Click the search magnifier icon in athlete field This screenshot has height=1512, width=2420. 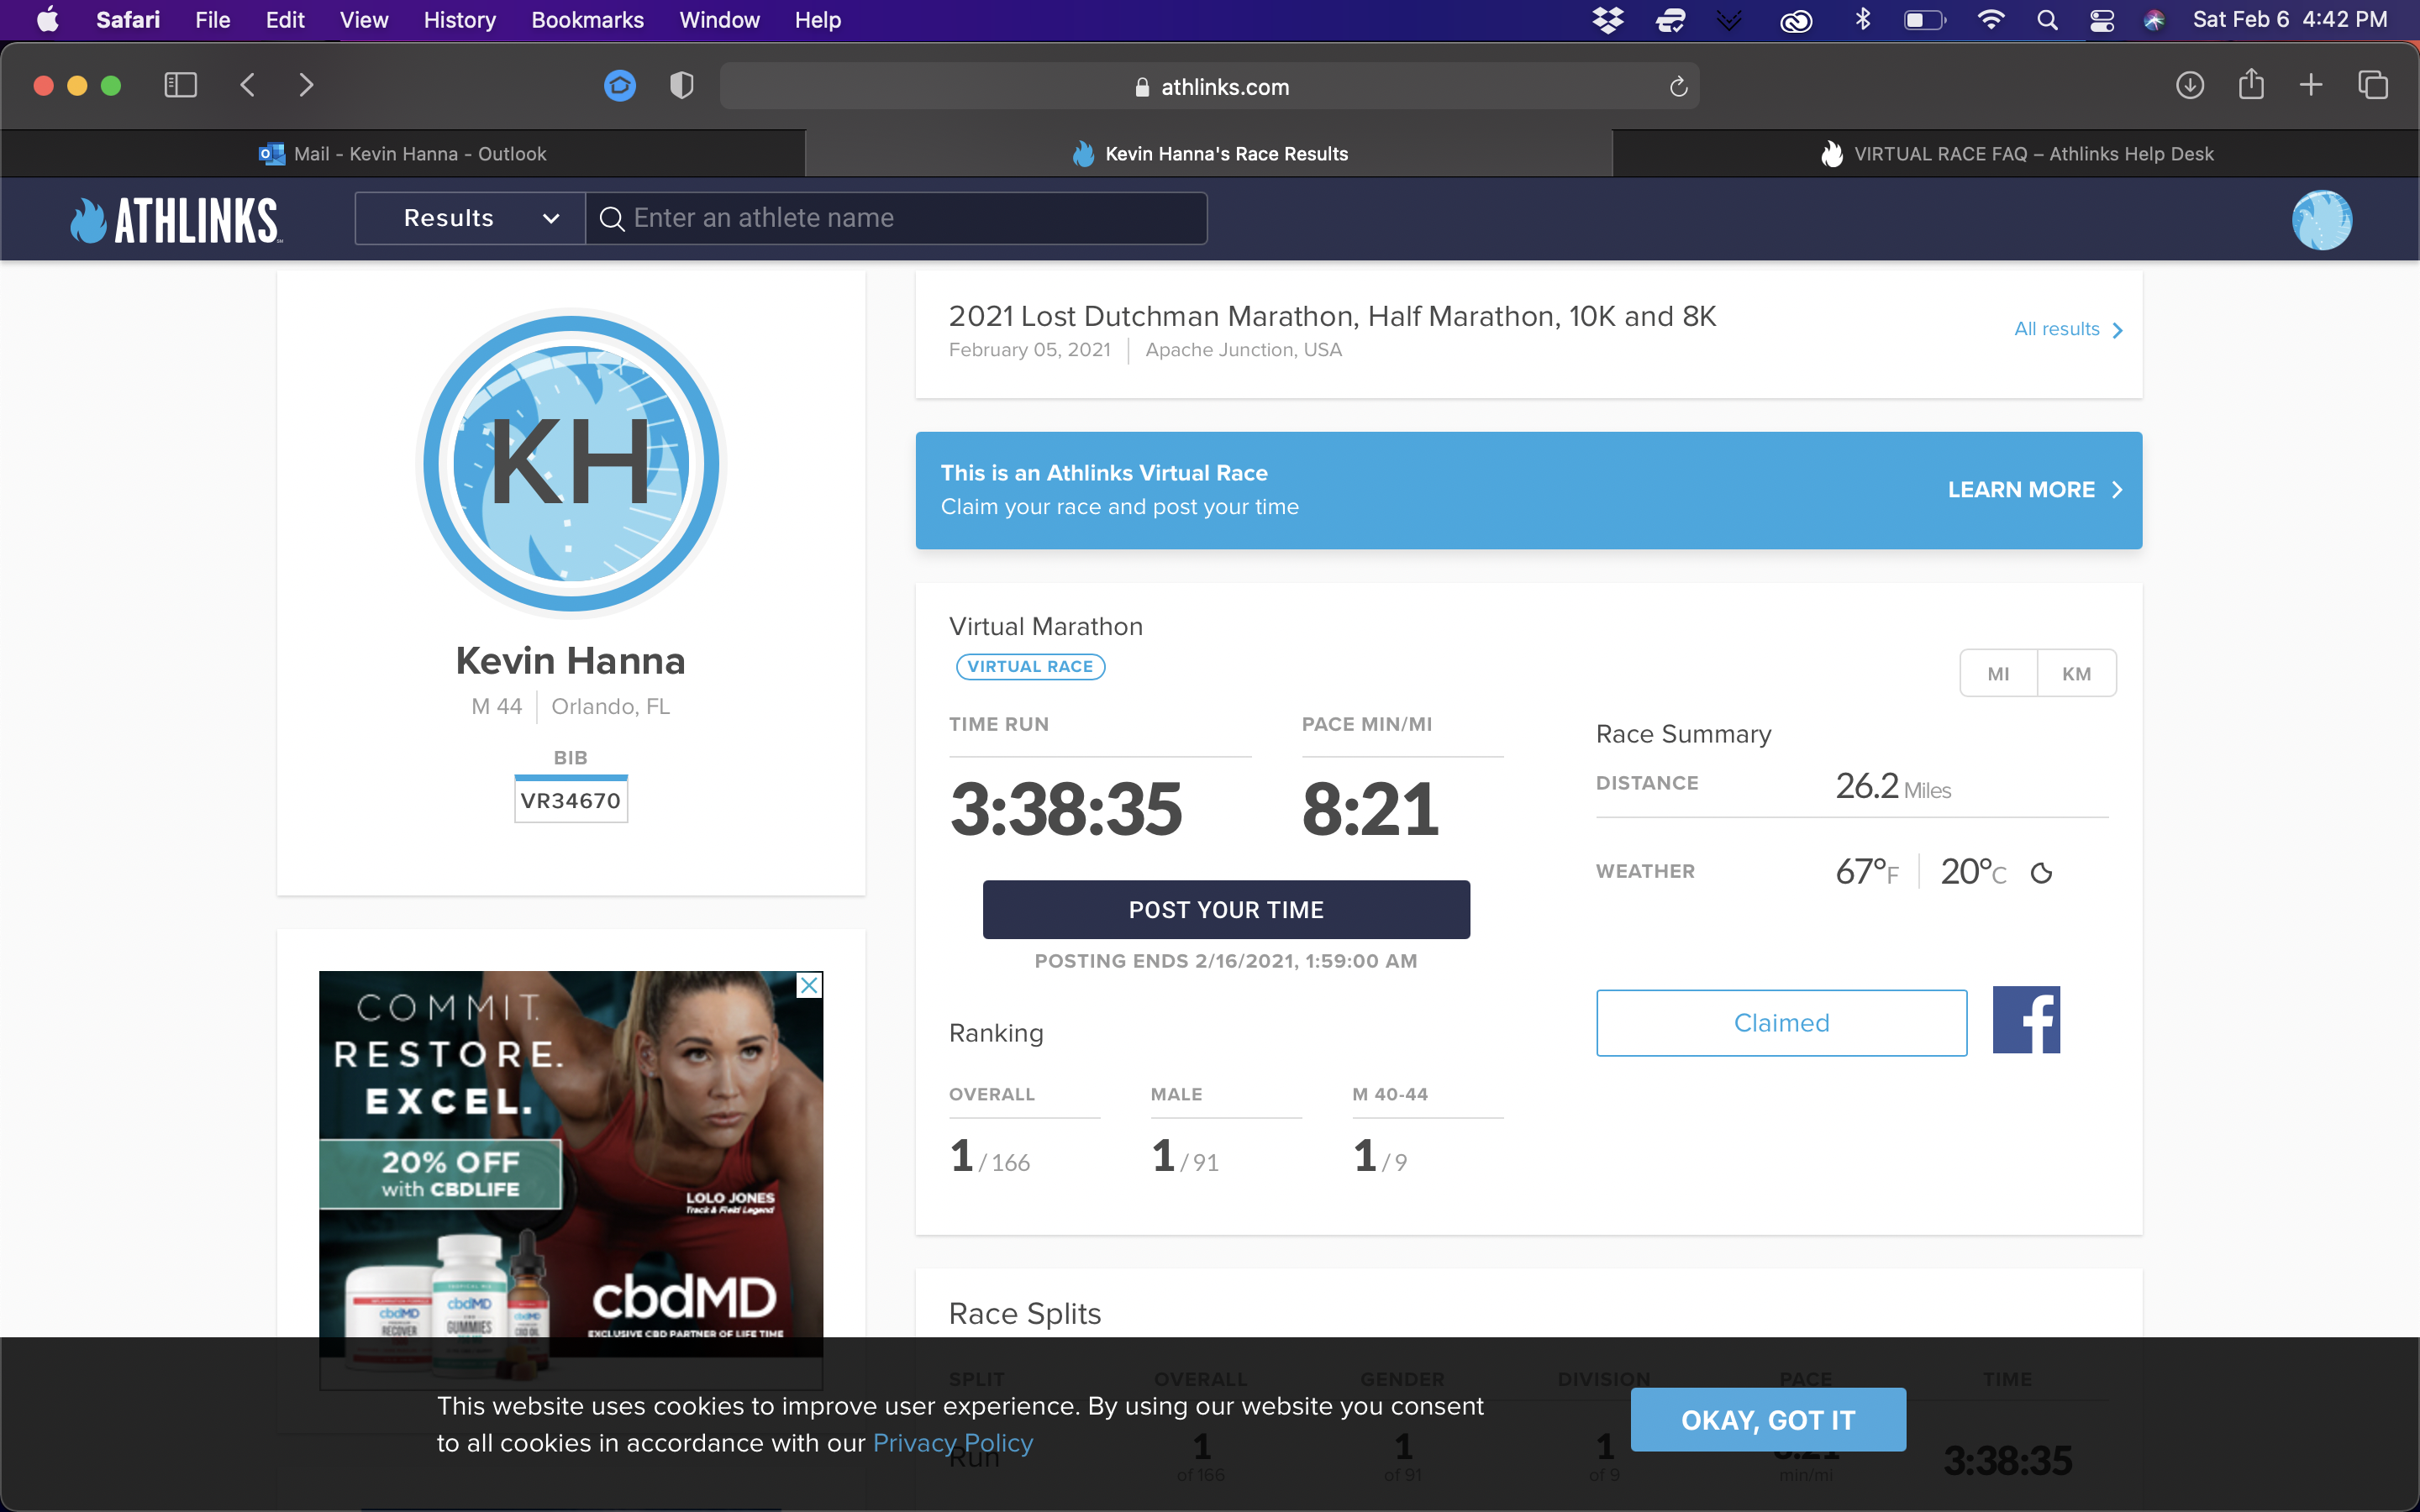(611, 218)
